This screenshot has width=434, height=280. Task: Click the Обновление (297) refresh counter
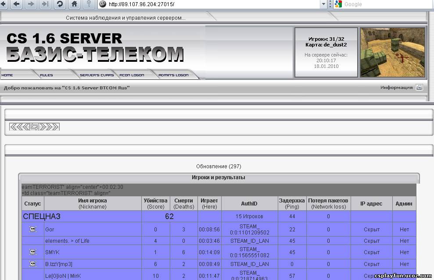click(x=219, y=167)
